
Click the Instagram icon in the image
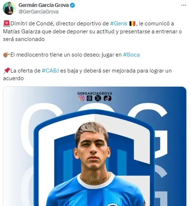[81, 98]
